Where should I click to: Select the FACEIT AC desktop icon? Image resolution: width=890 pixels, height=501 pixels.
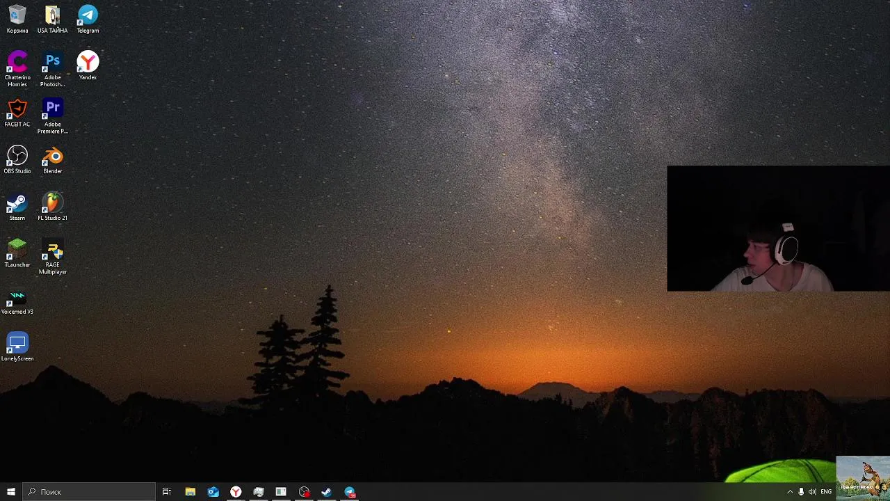(17, 113)
